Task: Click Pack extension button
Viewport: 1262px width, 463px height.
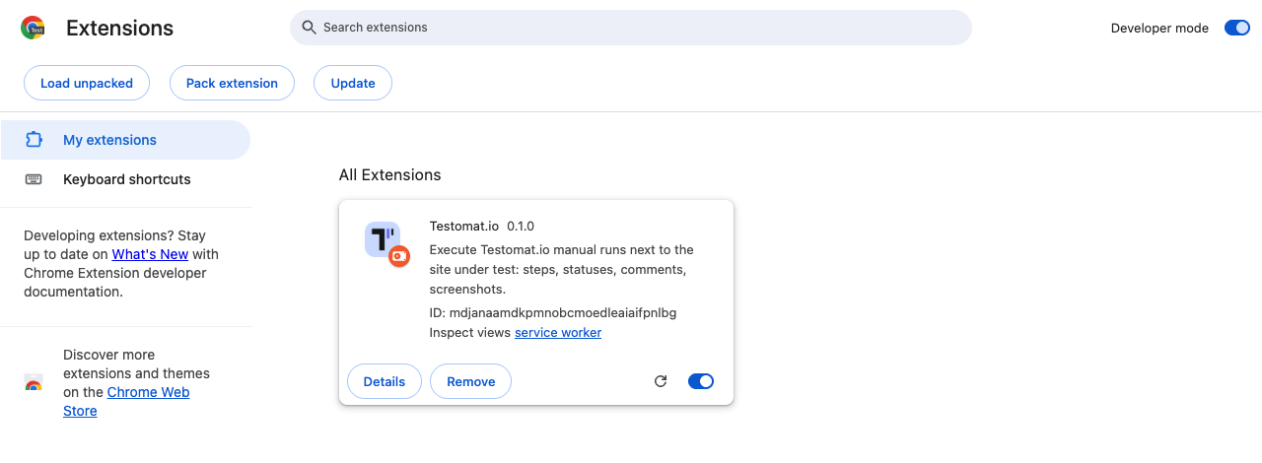Action: tap(232, 83)
